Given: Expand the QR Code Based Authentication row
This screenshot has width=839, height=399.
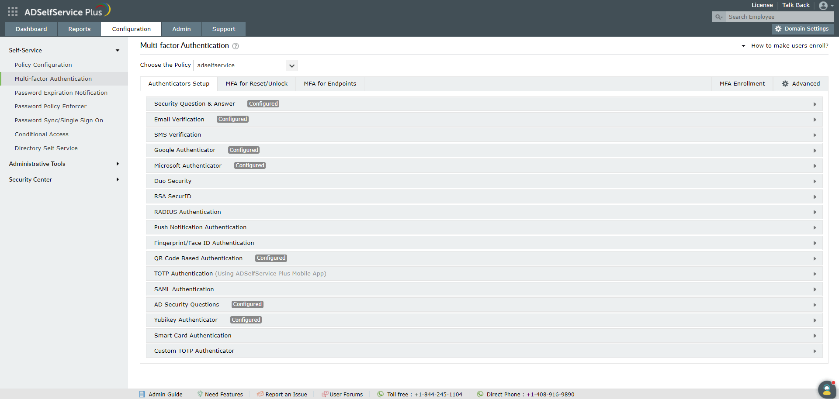Looking at the screenshot, I should point(484,258).
